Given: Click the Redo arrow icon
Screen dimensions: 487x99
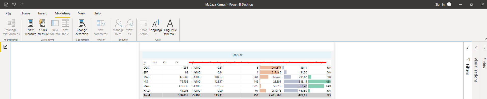Looking at the screenshot, I should point(22,4).
